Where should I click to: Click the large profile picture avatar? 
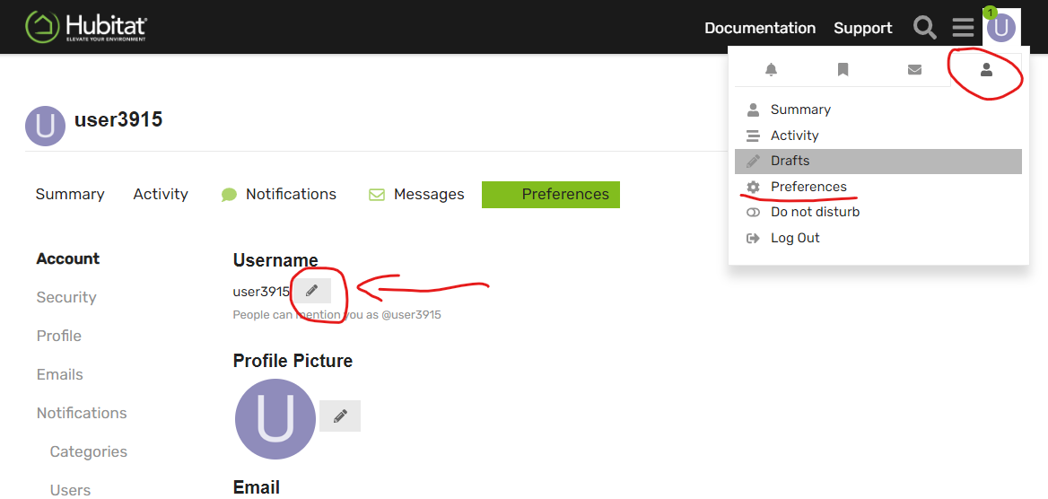[x=275, y=419]
